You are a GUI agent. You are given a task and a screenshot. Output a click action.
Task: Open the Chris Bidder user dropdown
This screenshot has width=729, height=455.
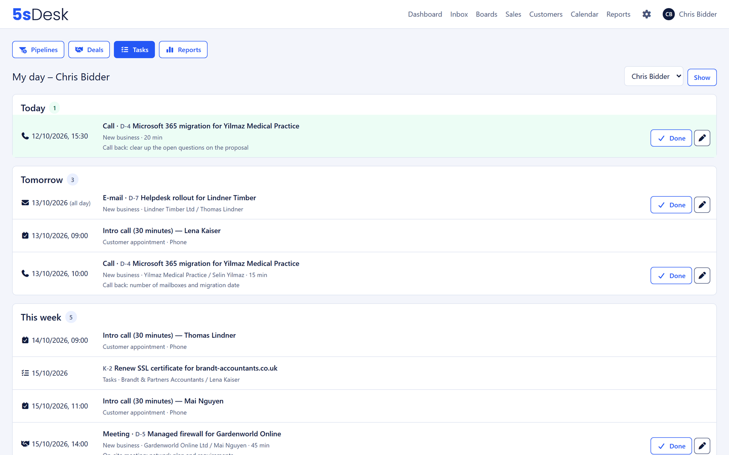tap(654, 76)
